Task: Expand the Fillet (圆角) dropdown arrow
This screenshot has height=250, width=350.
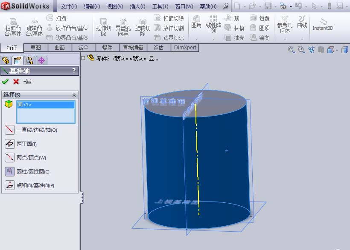Action: coord(196,39)
